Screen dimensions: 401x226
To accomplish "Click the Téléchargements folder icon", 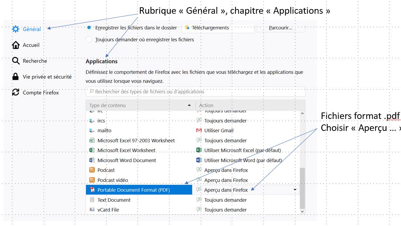I will (187, 27).
